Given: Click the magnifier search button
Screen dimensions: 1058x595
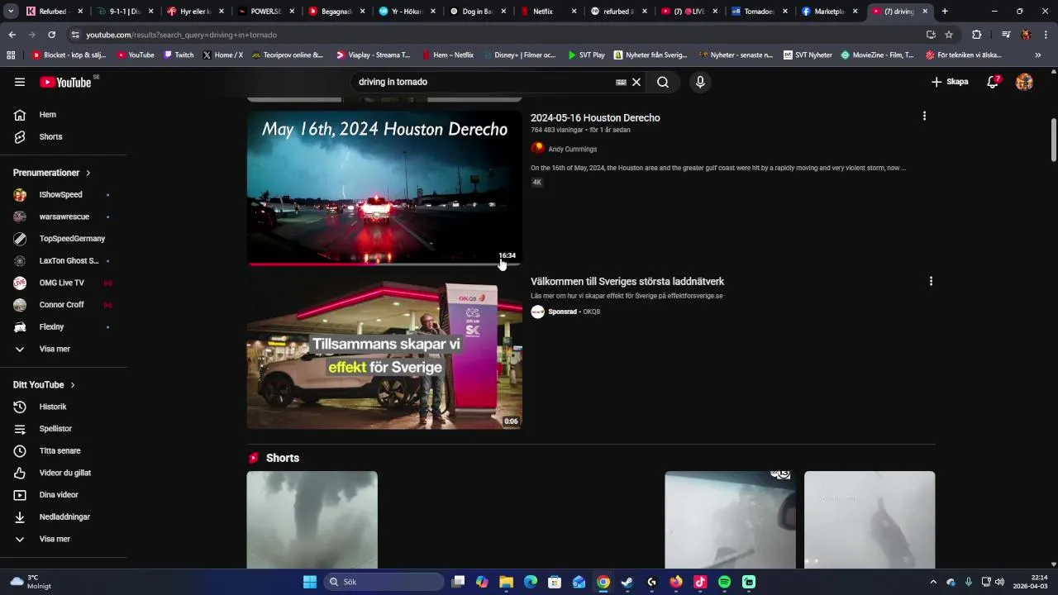Looking at the screenshot, I should click(663, 82).
